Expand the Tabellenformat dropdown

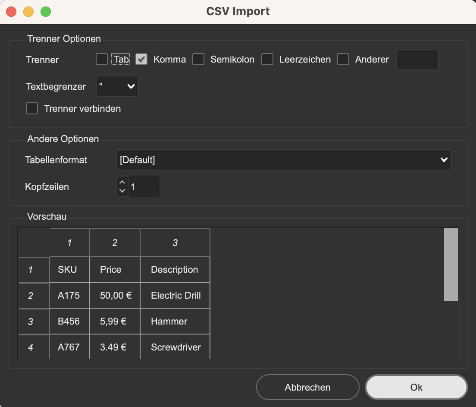[x=284, y=160]
